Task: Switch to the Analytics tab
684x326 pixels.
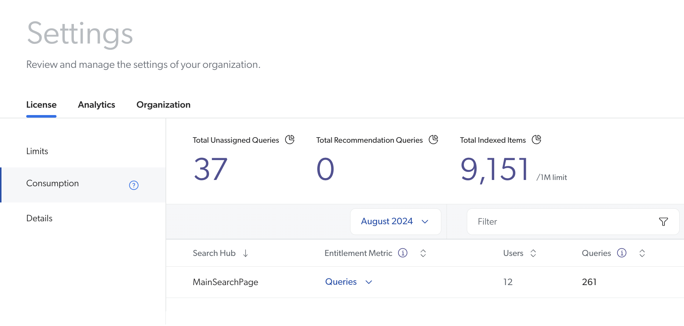Action: pos(96,105)
